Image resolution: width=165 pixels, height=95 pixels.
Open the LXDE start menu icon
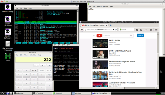(x=2, y=93)
